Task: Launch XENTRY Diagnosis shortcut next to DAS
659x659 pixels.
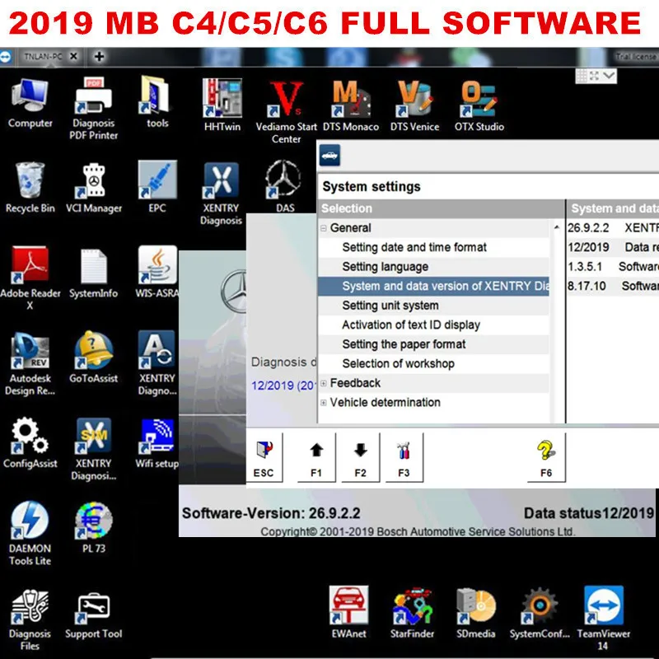Action: pyautogui.click(x=221, y=180)
